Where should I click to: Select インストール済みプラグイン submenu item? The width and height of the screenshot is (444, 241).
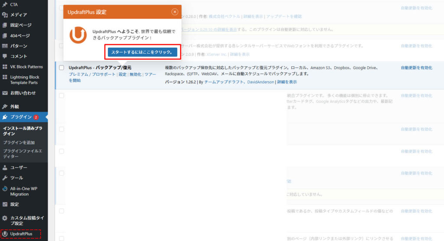click(23, 131)
